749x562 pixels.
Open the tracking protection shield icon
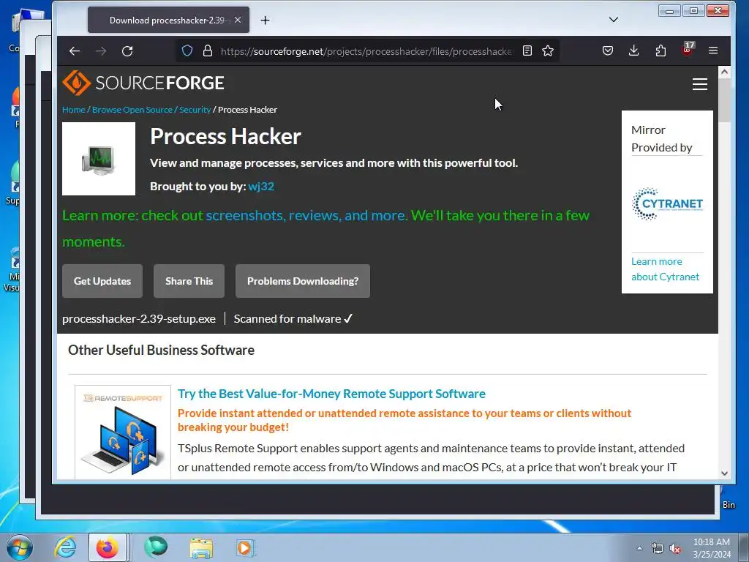click(187, 50)
